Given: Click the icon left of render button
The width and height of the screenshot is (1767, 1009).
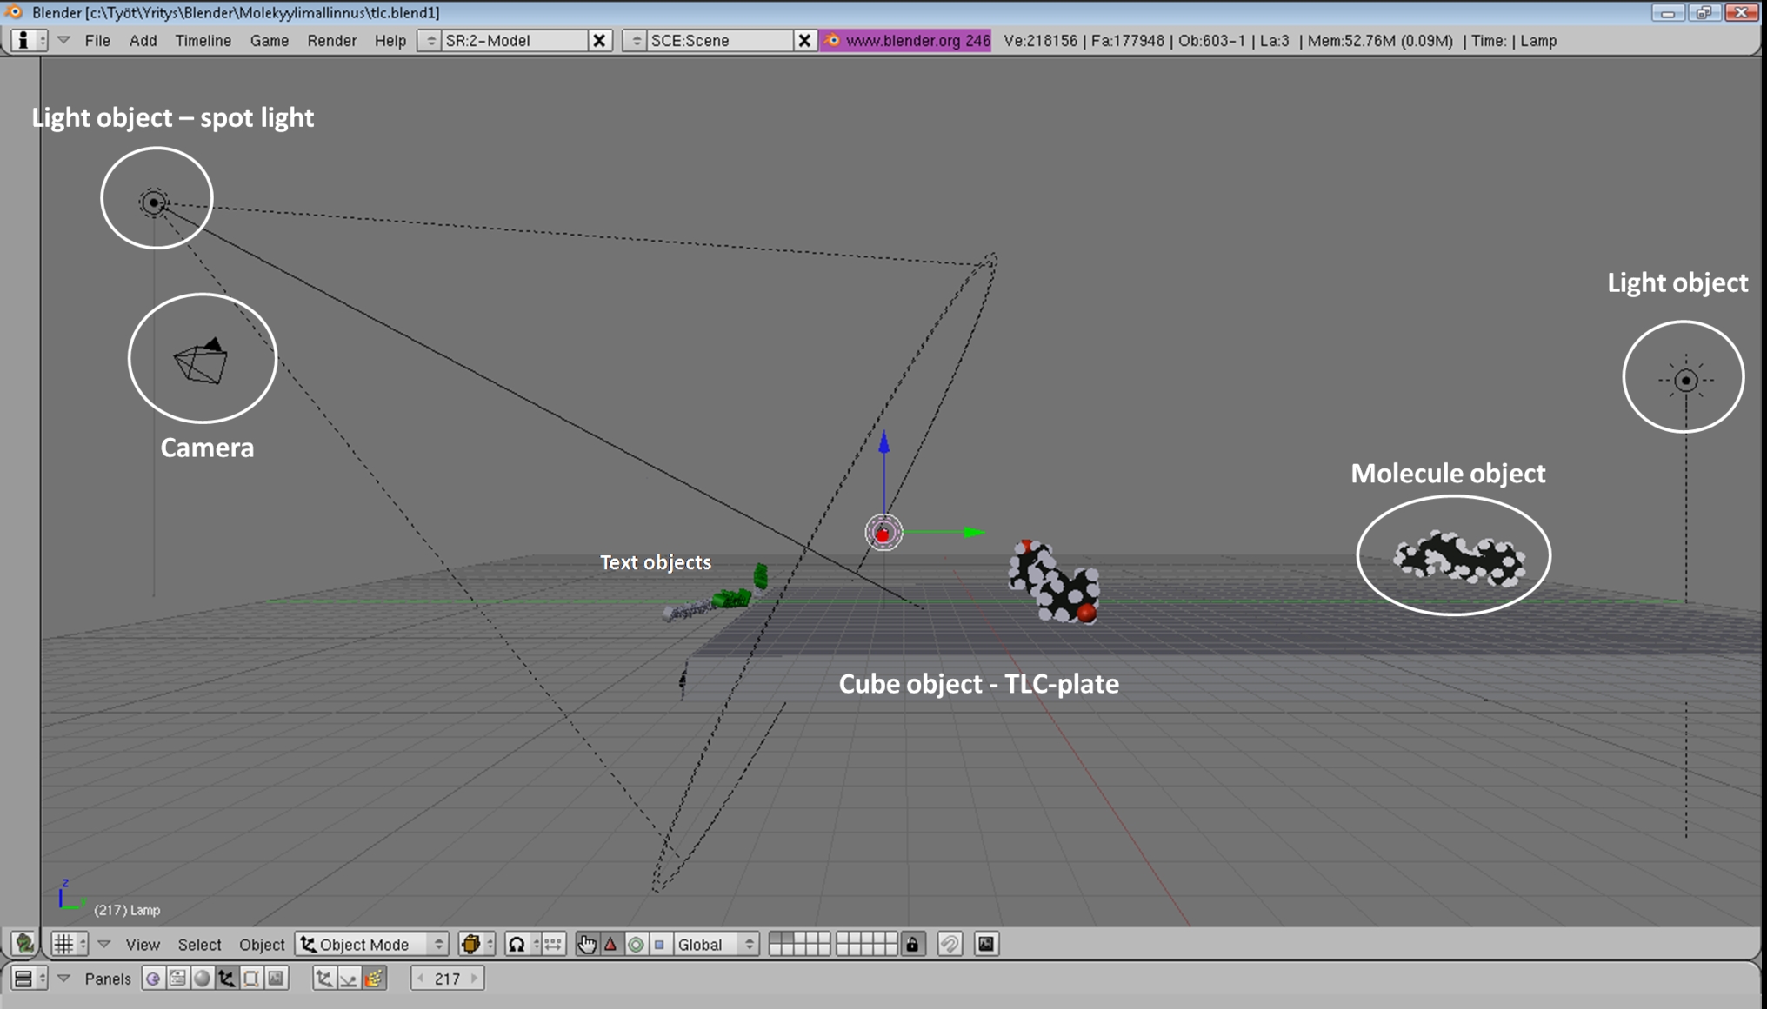Looking at the screenshot, I should click(950, 944).
